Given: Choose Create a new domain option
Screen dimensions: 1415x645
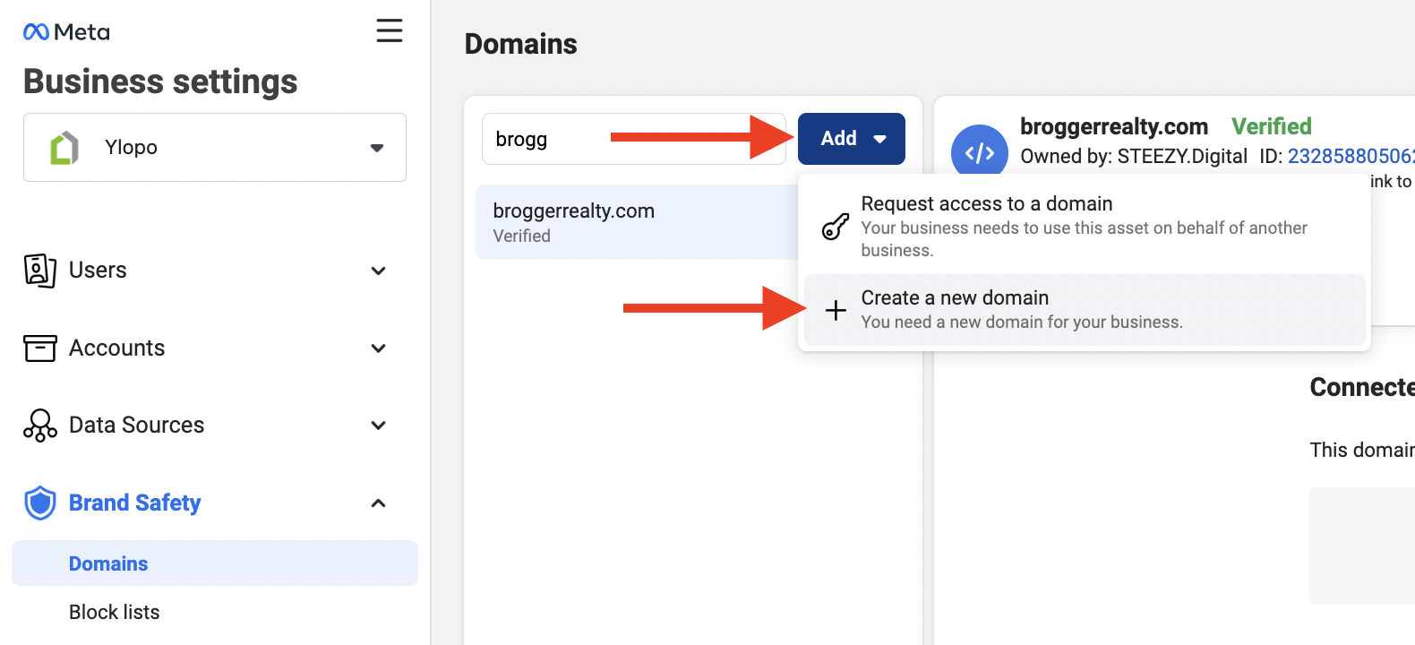Looking at the screenshot, I should pyautogui.click(x=1085, y=310).
